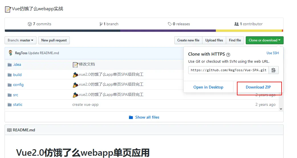Click the RegToss author name

pyautogui.click(x=21, y=53)
